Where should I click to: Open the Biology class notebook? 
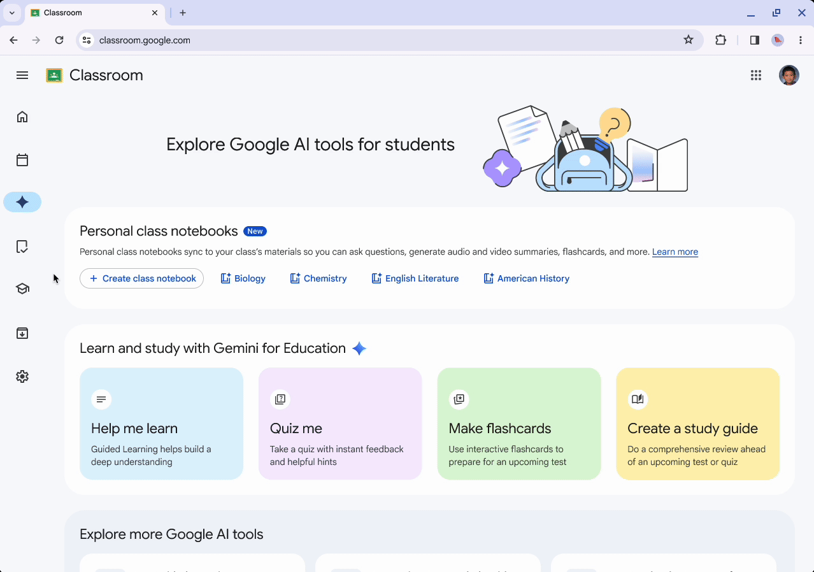(x=243, y=278)
